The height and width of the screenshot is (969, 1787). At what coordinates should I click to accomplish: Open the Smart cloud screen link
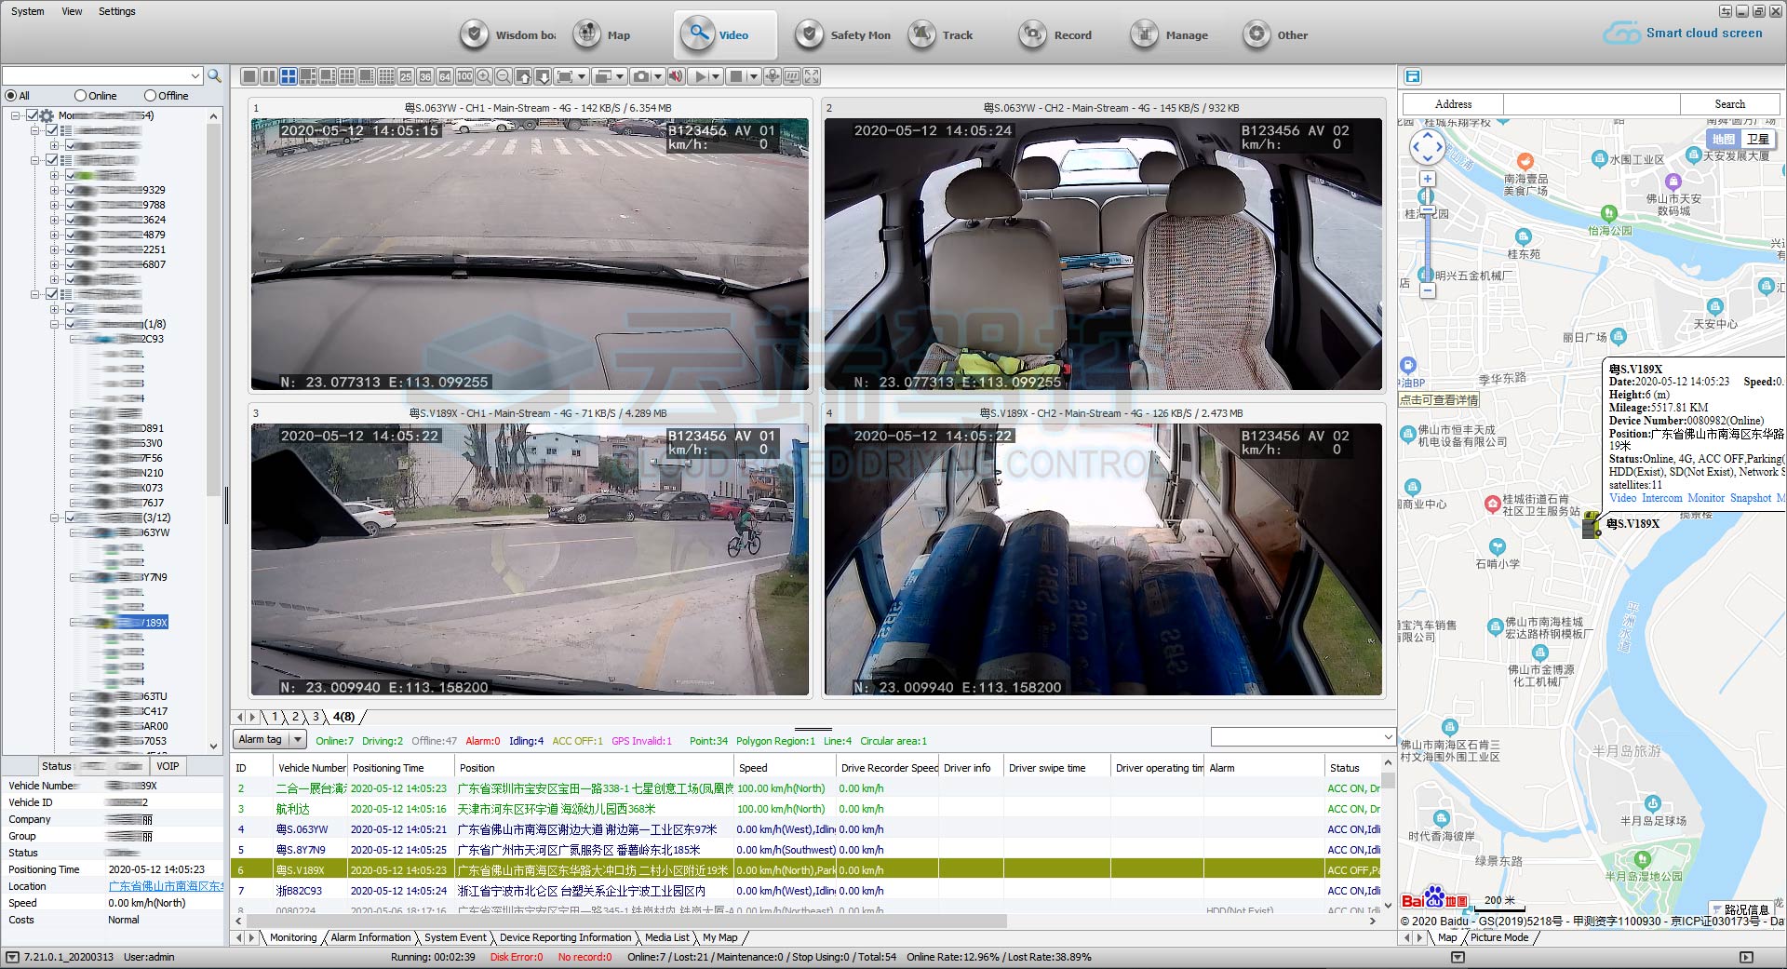click(1683, 33)
